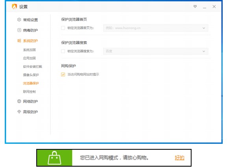Click the 百度 search engine combo box
This screenshot has width=229, height=167.
coord(156,51)
